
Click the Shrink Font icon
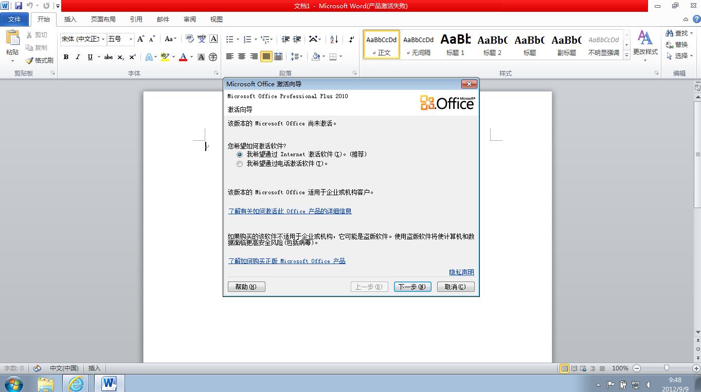152,39
